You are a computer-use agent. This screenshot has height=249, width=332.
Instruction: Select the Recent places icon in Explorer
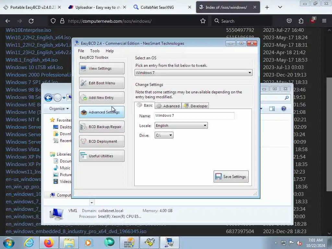[56, 141]
